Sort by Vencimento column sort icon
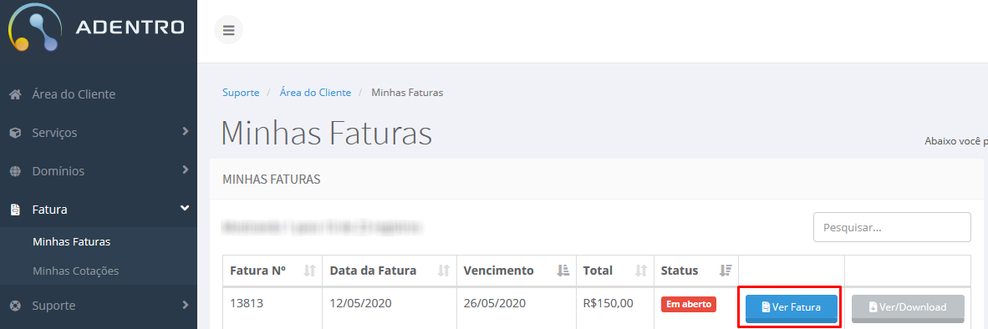The image size is (988, 329). coord(563,271)
